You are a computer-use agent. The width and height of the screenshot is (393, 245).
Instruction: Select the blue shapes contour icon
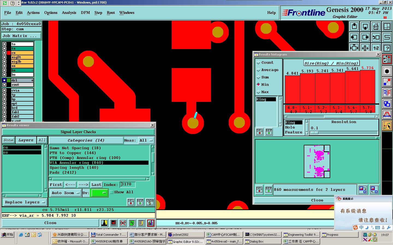pyautogui.click(x=387, y=104)
